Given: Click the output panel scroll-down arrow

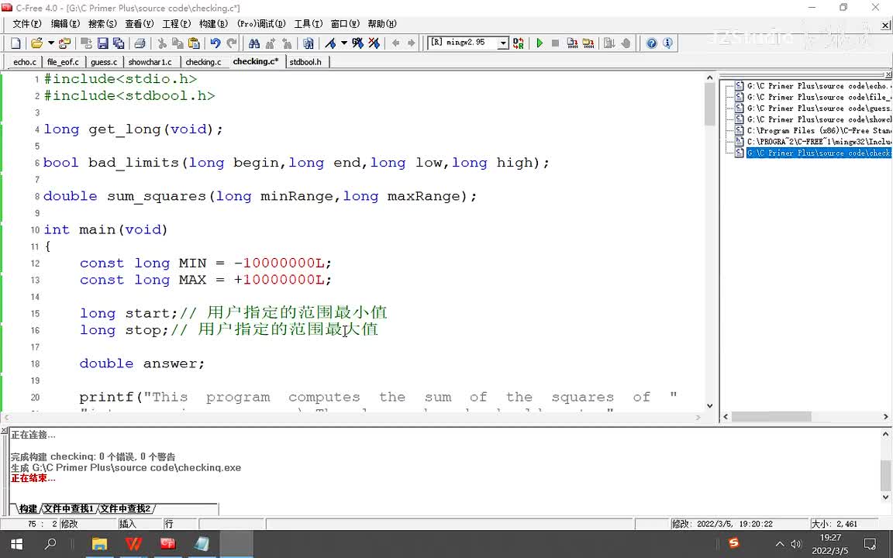Looking at the screenshot, I should 885,497.
